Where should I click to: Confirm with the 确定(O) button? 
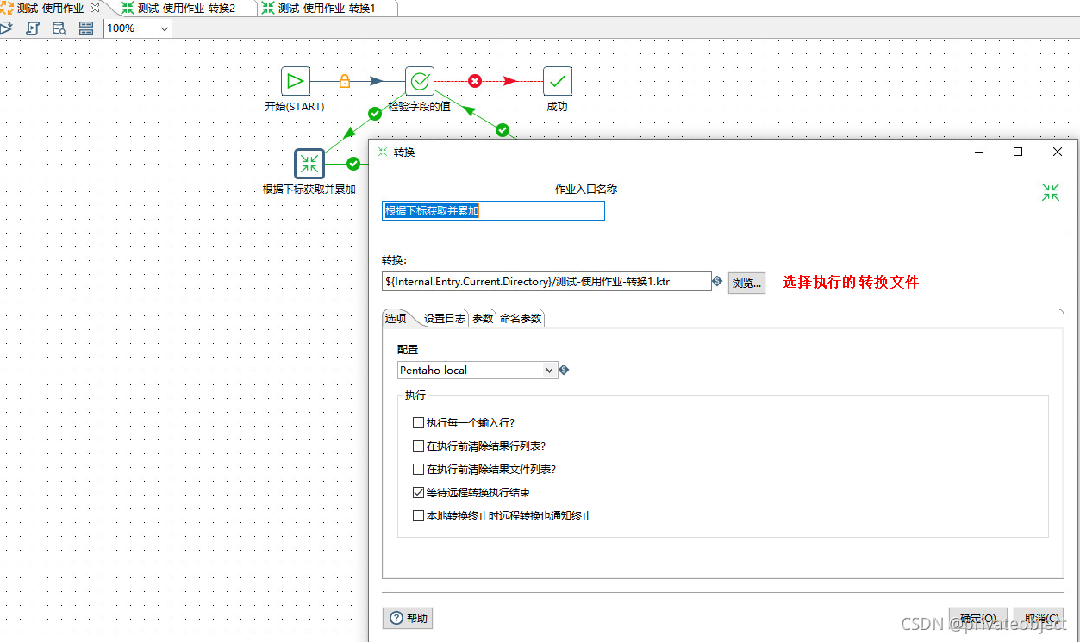coord(978,619)
